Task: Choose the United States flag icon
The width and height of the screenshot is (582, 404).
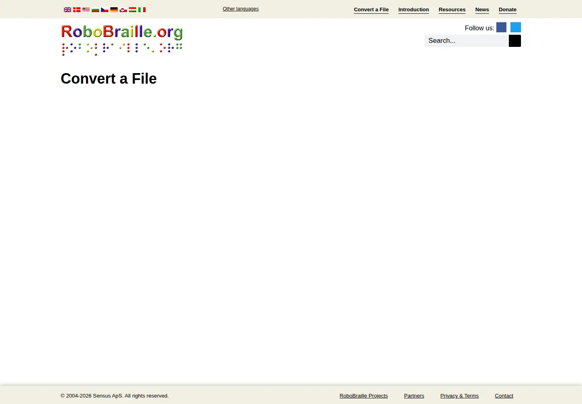Action: click(86, 10)
